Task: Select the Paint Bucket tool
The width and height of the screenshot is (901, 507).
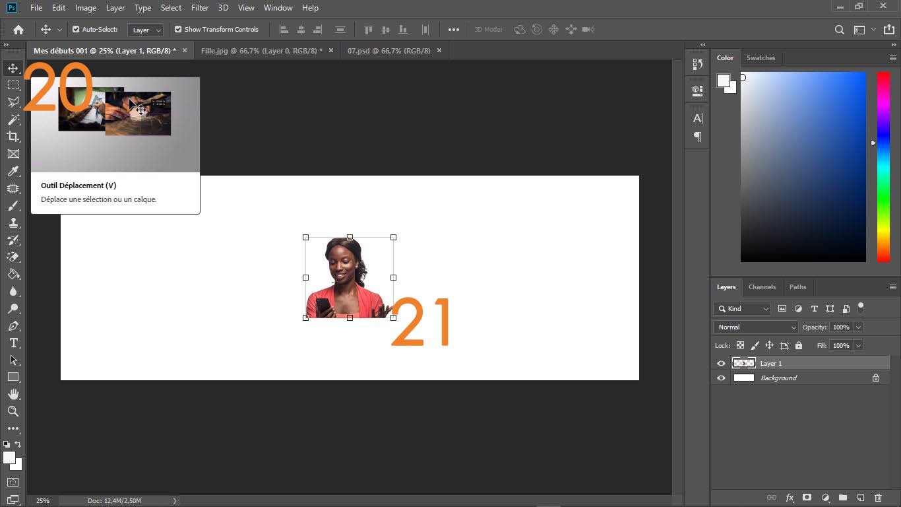Action: [x=13, y=274]
